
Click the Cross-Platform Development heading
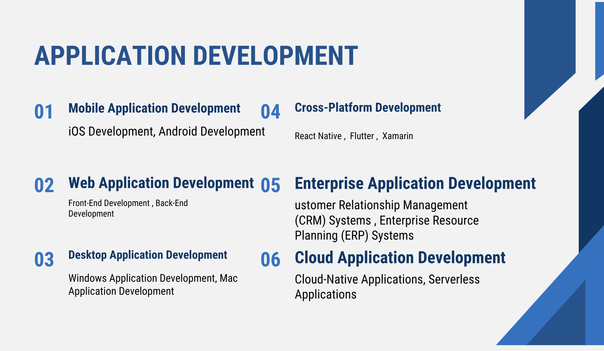click(x=368, y=108)
